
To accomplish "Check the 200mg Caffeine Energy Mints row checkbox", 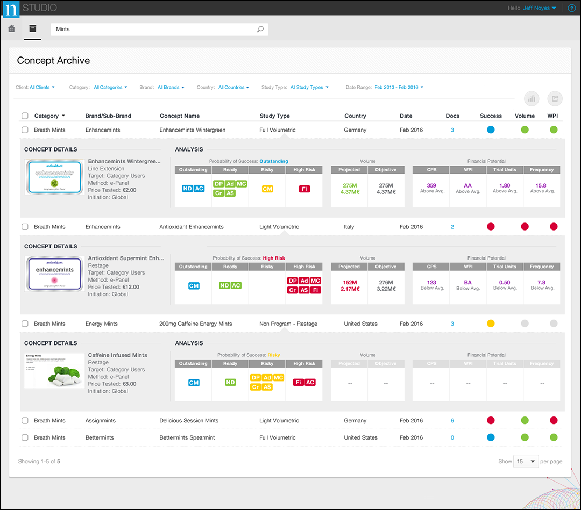I will [25, 324].
